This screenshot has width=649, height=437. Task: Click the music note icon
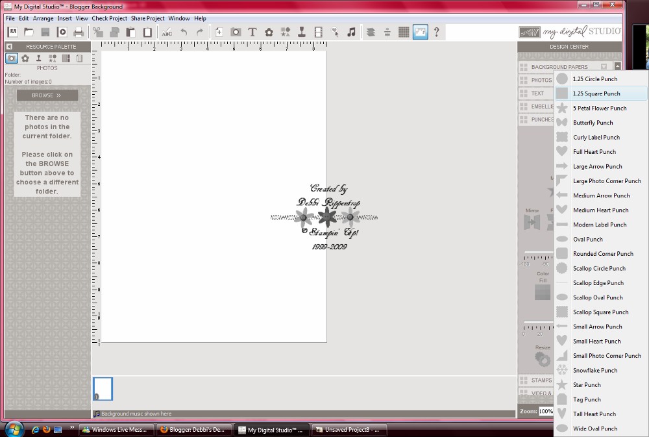click(x=351, y=32)
